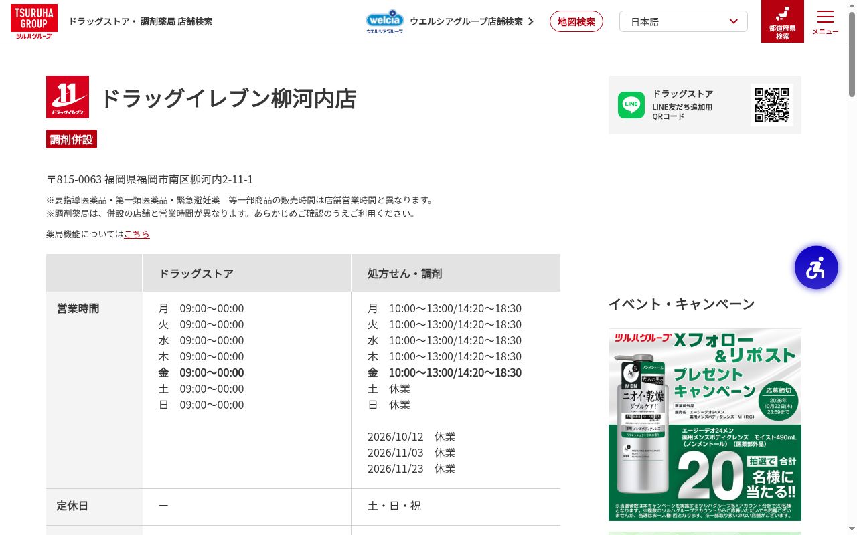This screenshot has height=535, width=857.
Task: Select the store name ドラッグイレブン柳河内店 heading
Action: coord(228,98)
